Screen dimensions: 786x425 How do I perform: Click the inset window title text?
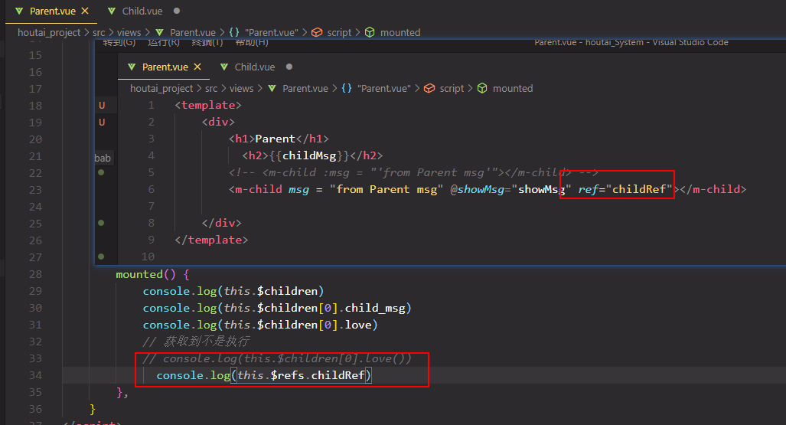coord(631,43)
